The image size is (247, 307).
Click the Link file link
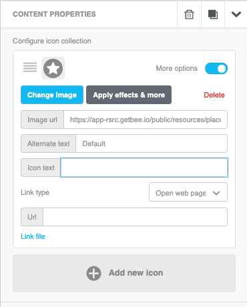coord(33,236)
